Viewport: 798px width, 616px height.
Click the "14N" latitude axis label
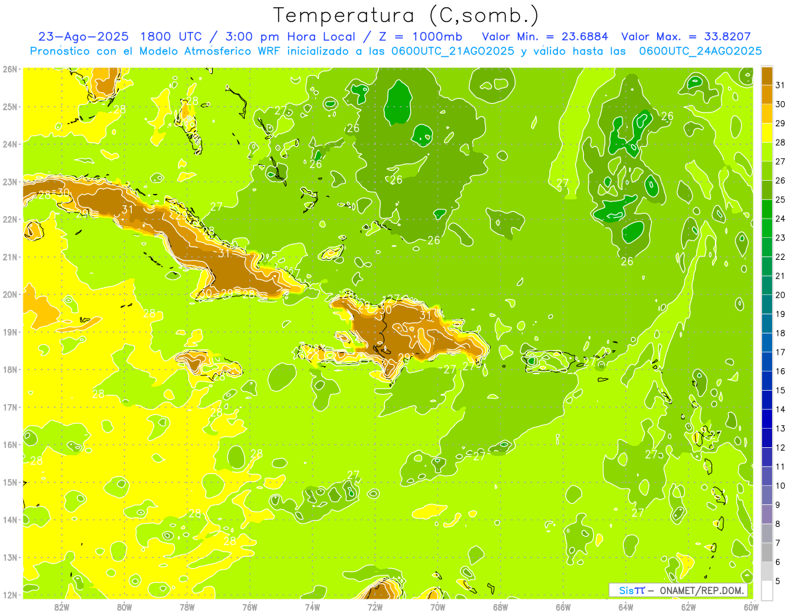[10, 520]
